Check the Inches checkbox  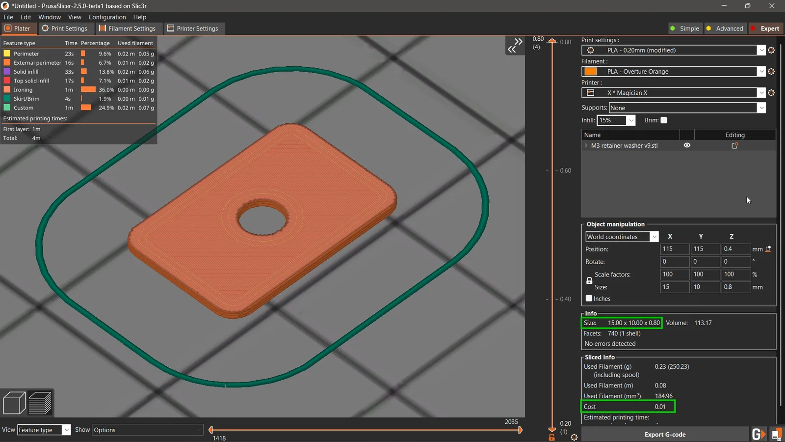tap(589, 299)
